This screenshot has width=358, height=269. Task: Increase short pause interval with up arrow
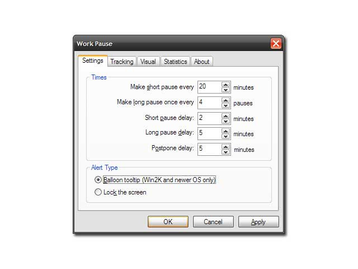click(225, 85)
